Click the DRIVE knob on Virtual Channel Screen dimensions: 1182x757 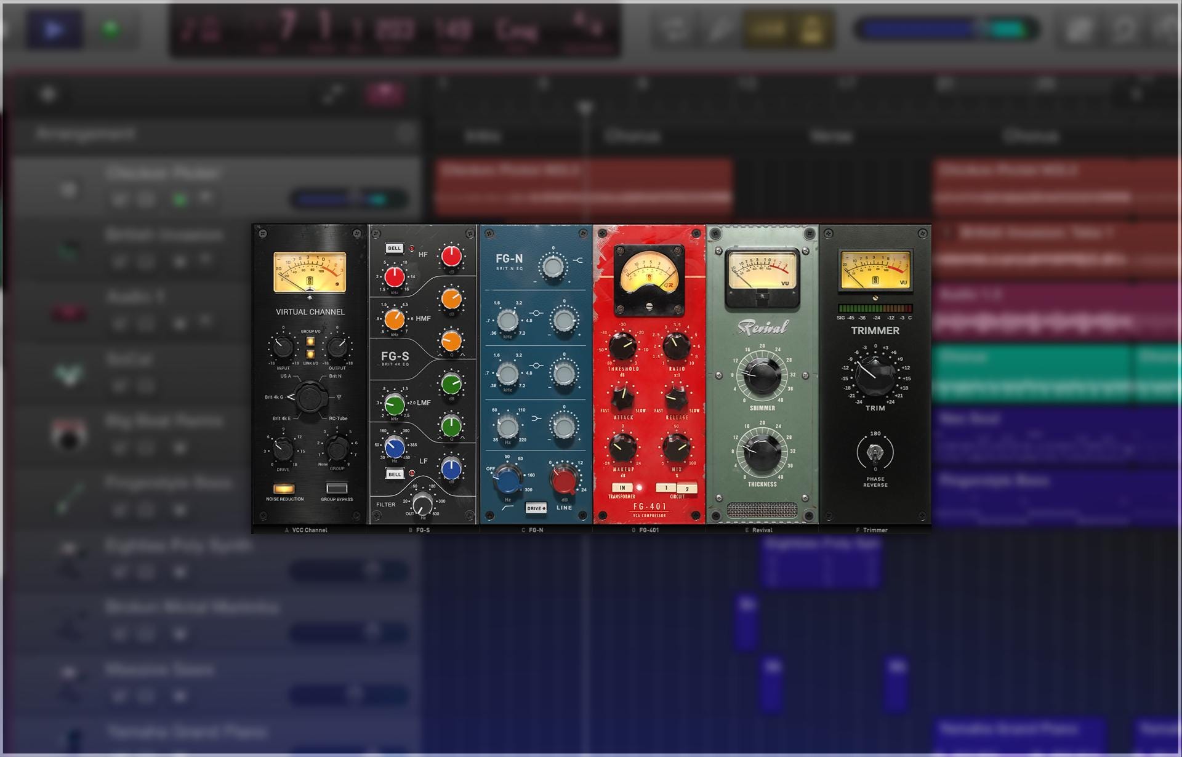click(283, 449)
